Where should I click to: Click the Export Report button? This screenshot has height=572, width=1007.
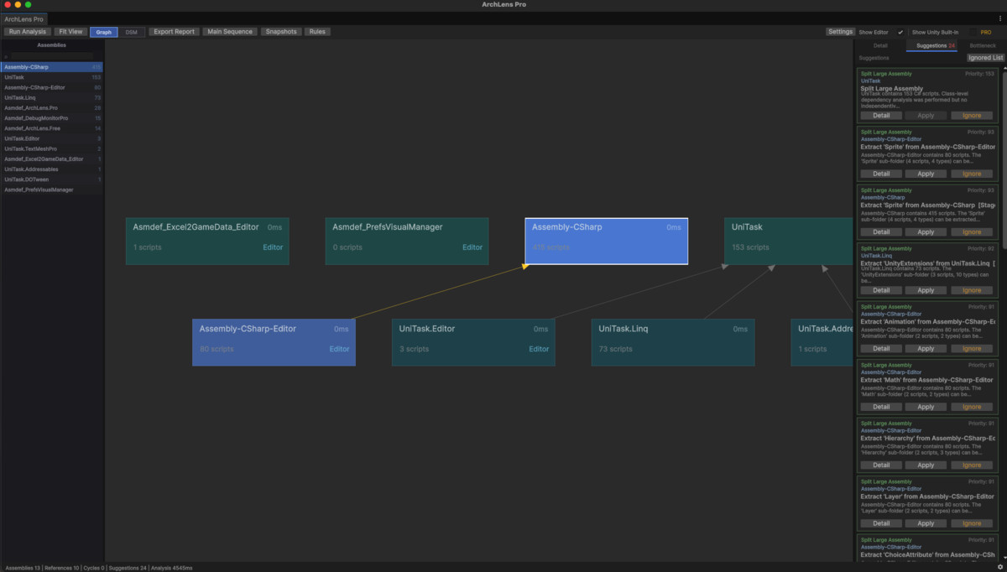[174, 32]
